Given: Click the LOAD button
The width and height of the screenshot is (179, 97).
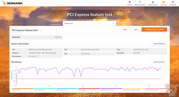Looking at the screenshot, I should point(125,30).
